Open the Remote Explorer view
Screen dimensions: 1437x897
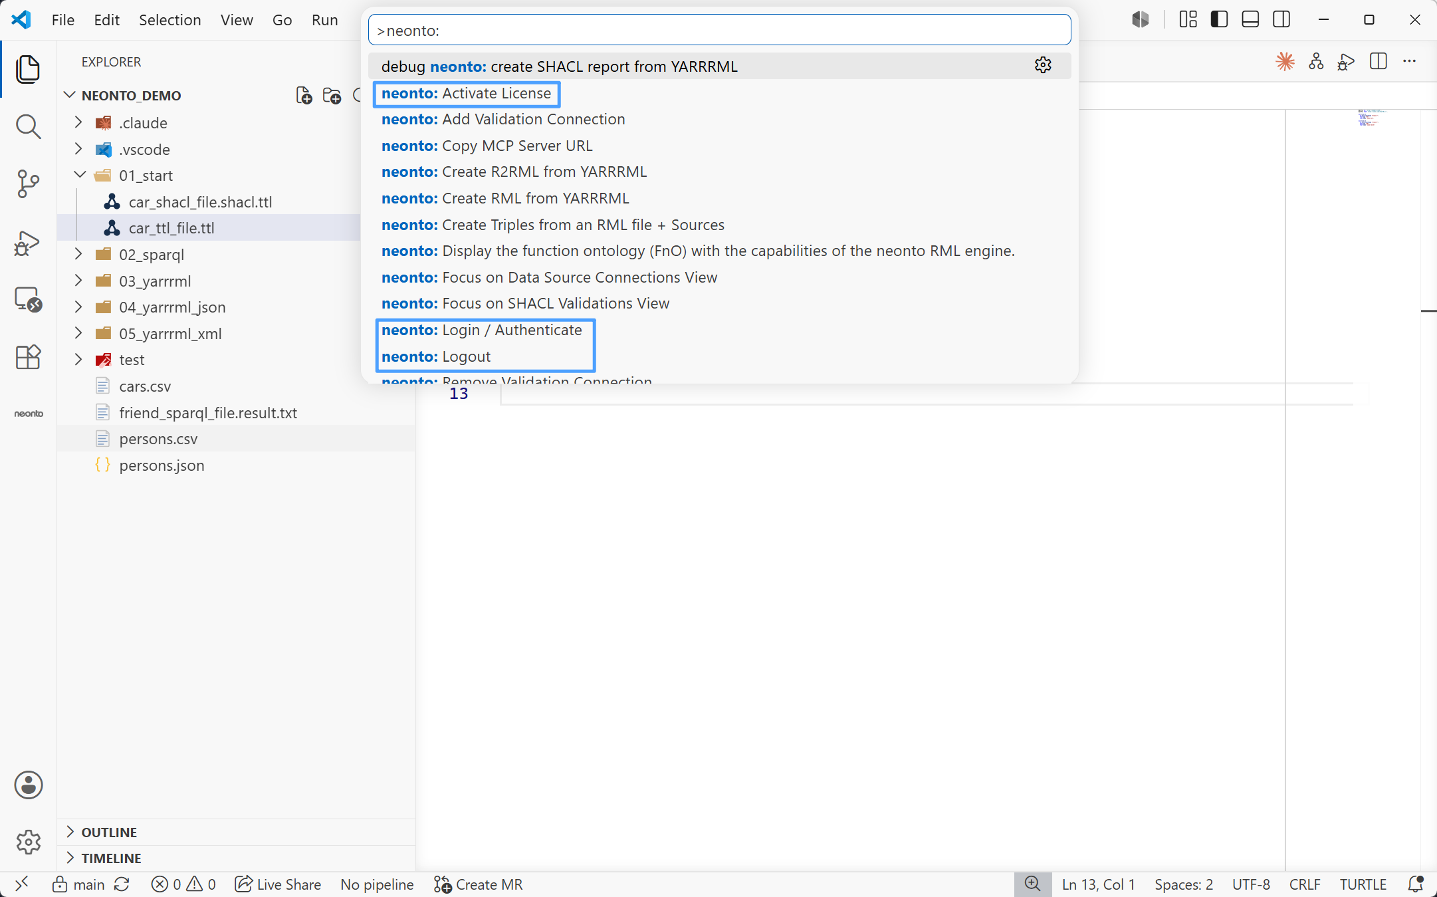(28, 300)
